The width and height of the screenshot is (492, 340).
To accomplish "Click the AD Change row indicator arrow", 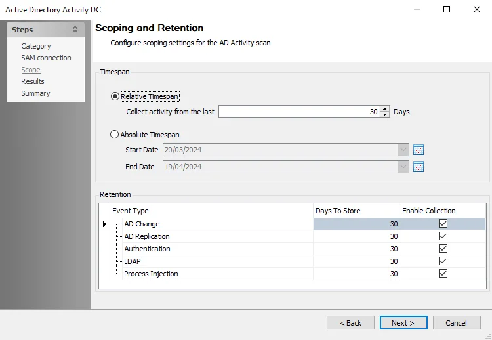I will 104,224.
